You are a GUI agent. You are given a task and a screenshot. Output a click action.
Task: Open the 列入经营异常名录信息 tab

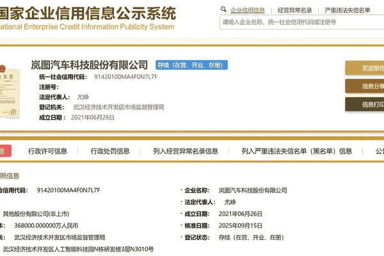pos(186,151)
